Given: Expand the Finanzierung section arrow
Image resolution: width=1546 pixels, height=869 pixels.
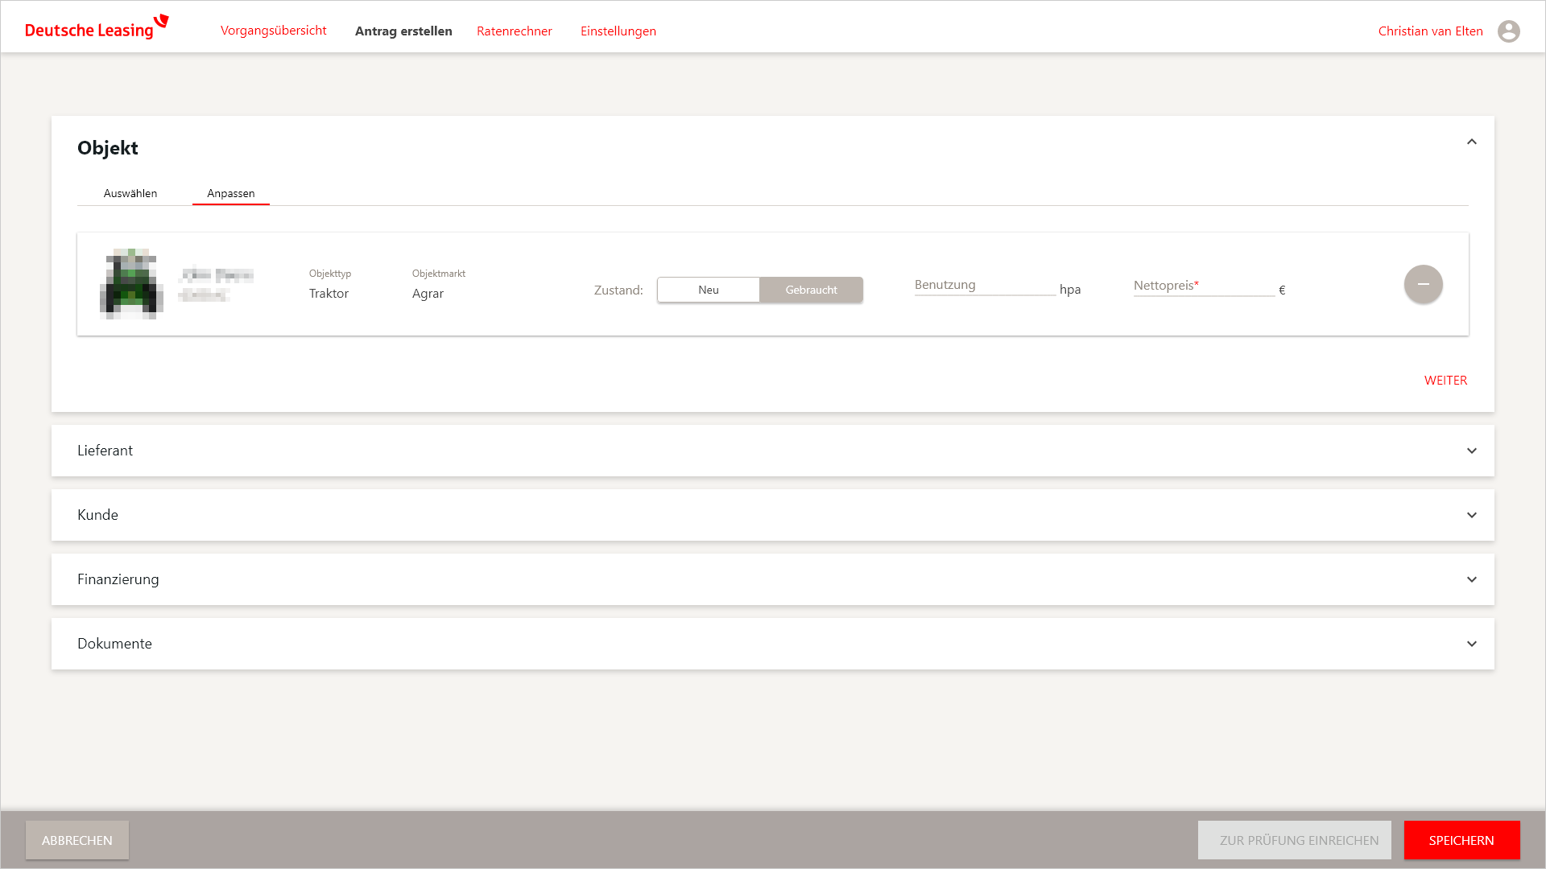Looking at the screenshot, I should point(1471,579).
